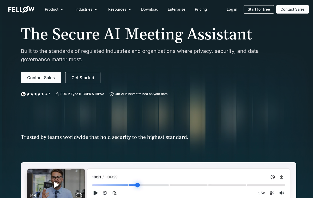Click Log in link
Viewport: 313px width, 198px height.
coord(232,9)
